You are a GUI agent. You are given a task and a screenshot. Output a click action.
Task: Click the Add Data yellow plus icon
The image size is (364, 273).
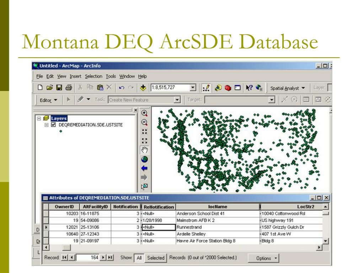pyautogui.click(x=143, y=87)
